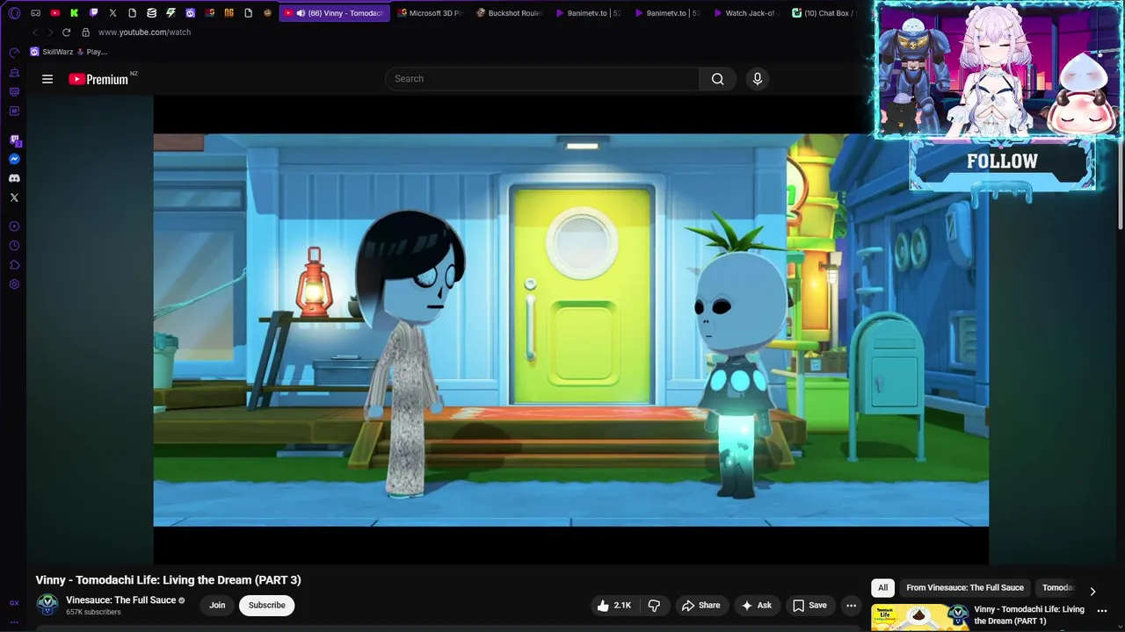Click the site security padlock icon
Viewport: 1125px width, 632px height.
[x=85, y=32]
